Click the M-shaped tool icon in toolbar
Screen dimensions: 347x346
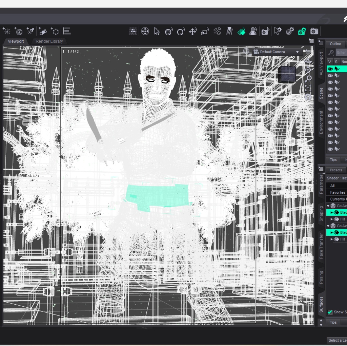229,31
